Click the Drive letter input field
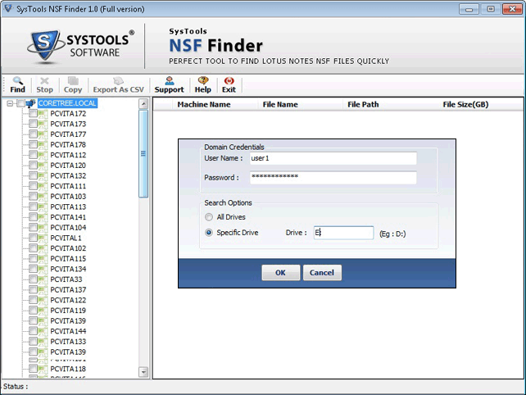 tap(343, 233)
